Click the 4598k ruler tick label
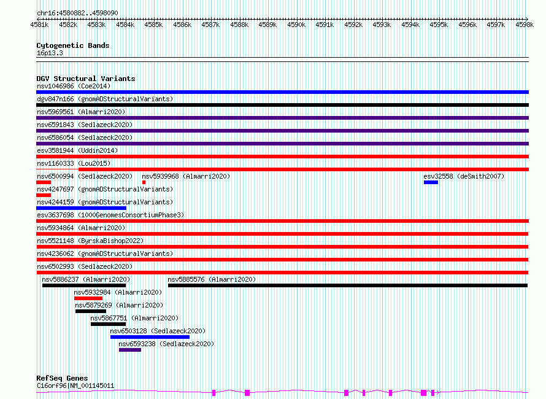 point(525,25)
